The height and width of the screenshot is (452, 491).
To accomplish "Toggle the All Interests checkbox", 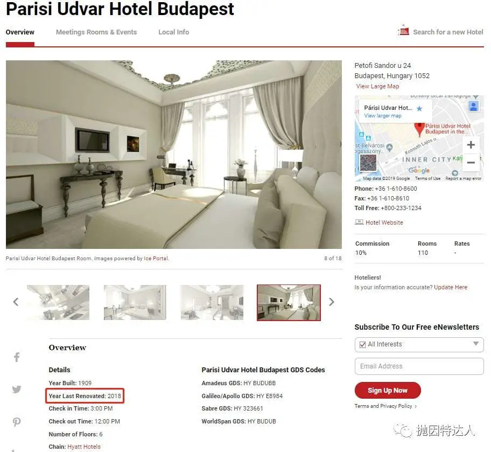I will pyautogui.click(x=363, y=344).
